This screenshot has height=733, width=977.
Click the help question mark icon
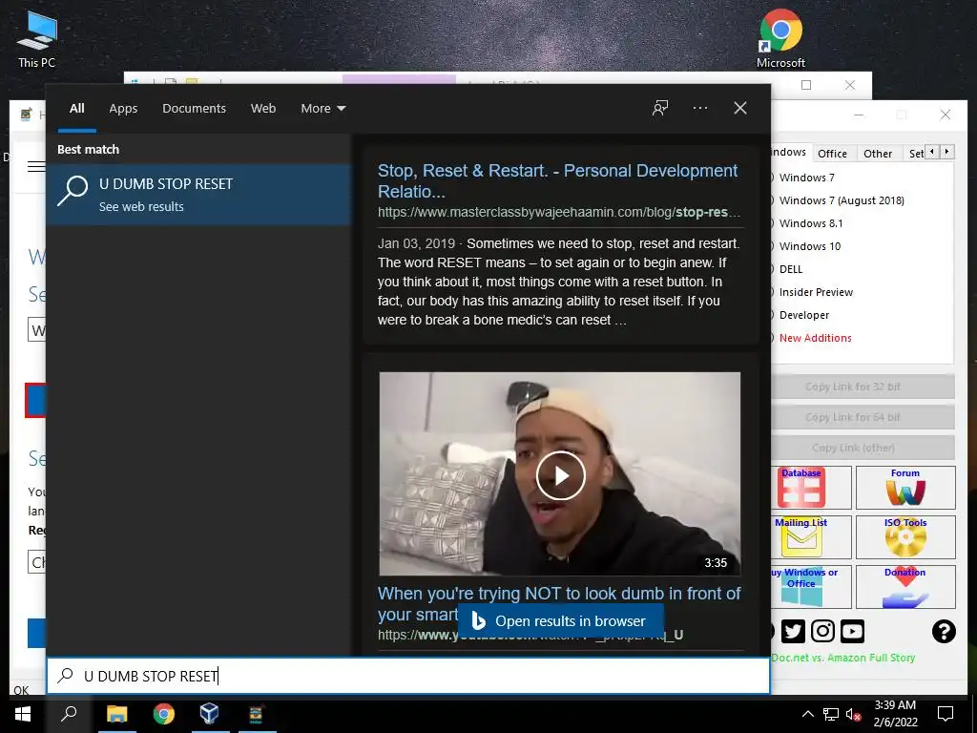click(944, 632)
